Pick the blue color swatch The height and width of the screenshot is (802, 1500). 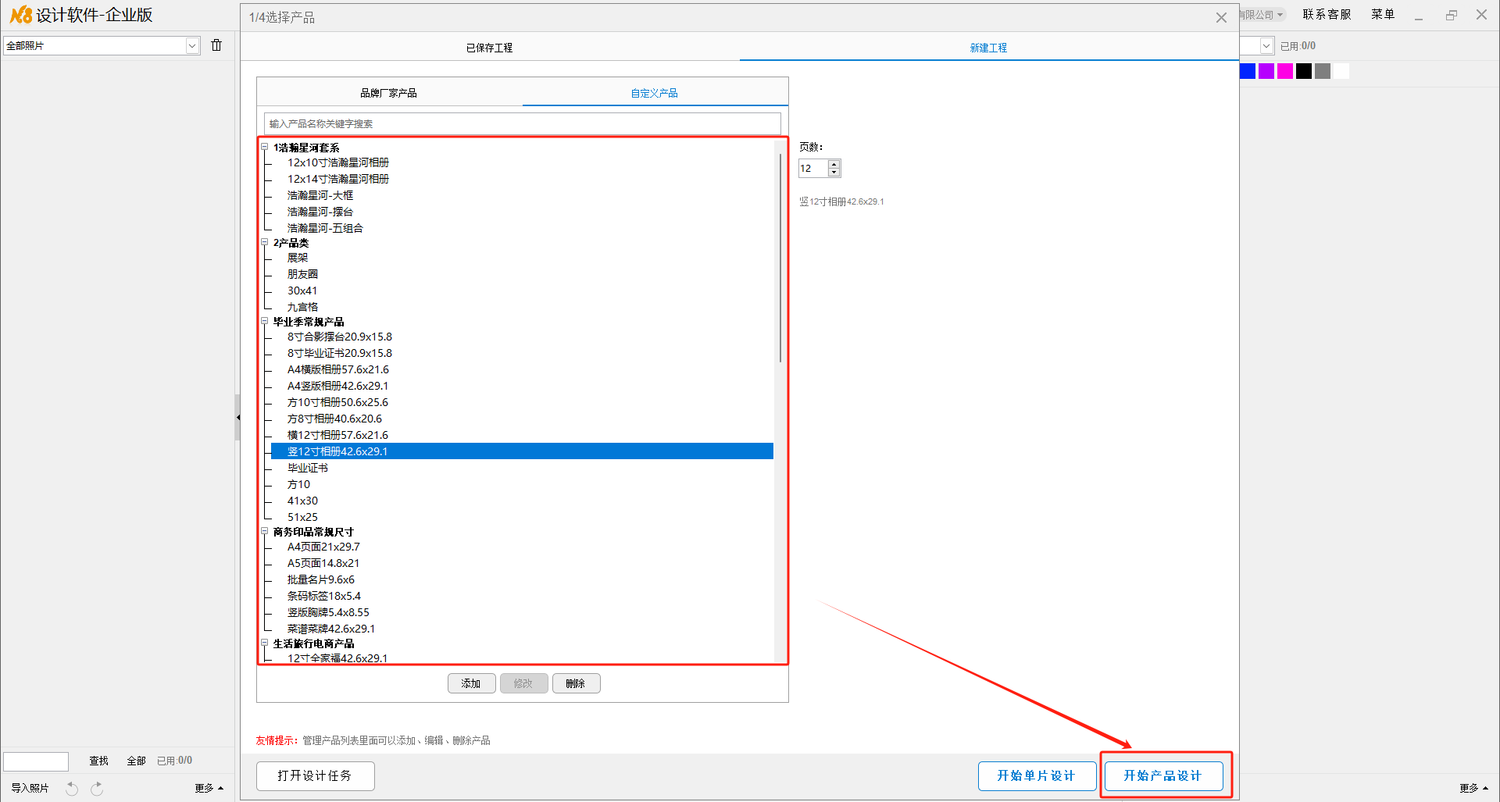coord(1248,71)
